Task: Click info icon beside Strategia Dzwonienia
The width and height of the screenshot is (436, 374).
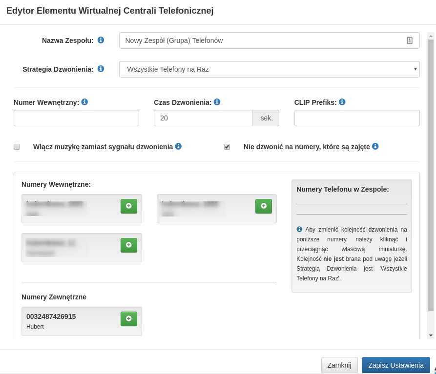Action: pos(101,69)
